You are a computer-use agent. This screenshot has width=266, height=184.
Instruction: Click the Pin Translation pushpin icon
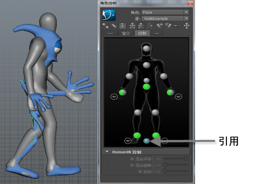point(159,26)
